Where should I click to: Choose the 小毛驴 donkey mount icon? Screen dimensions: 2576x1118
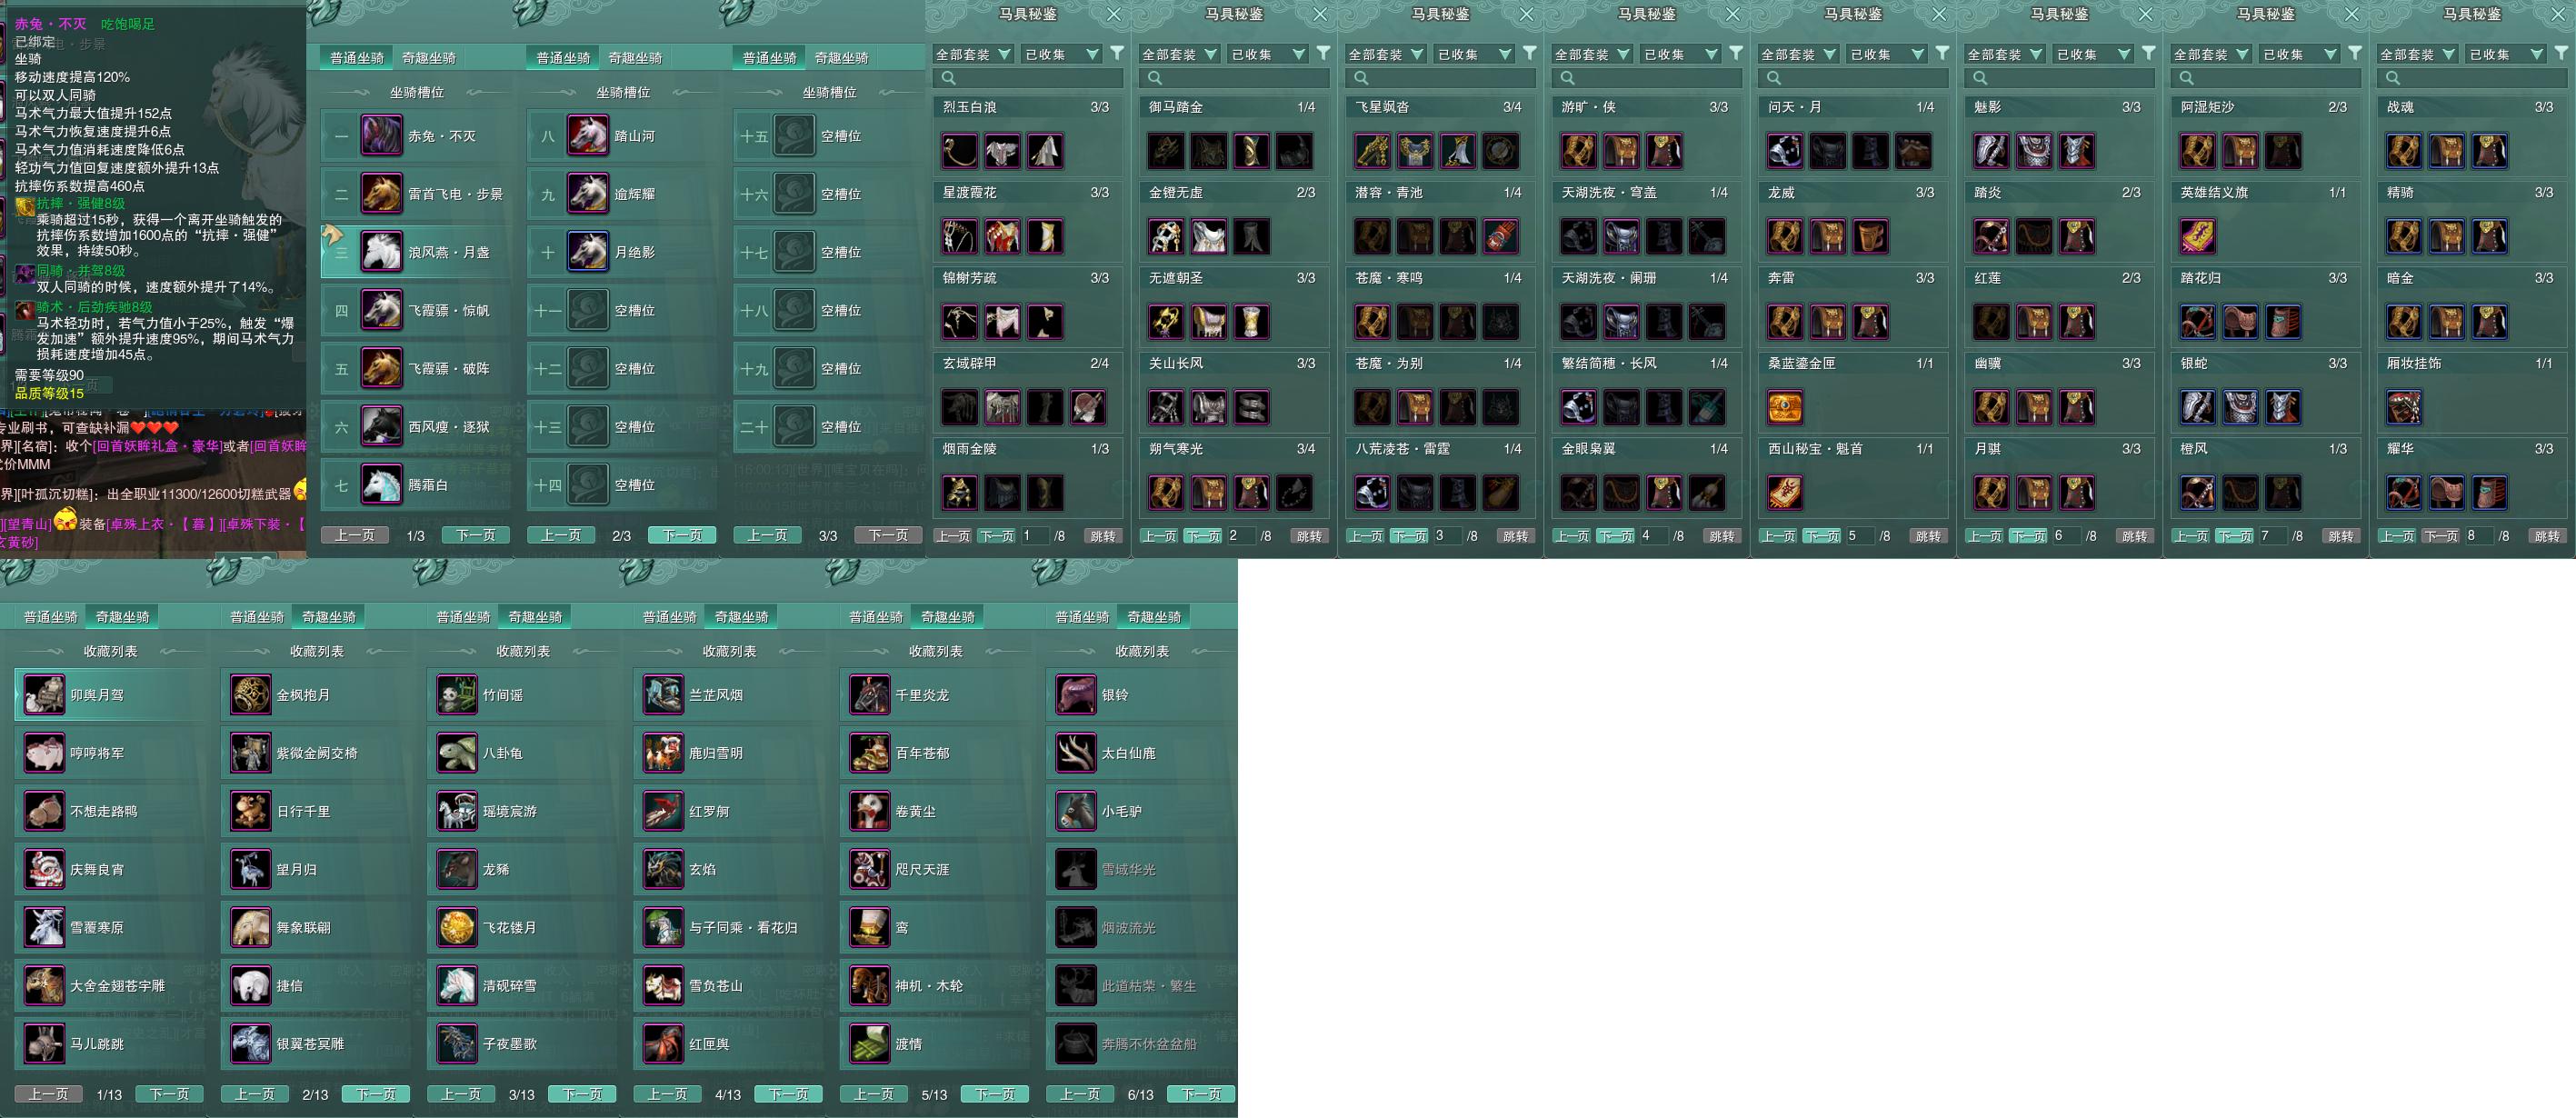[1076, 811]
